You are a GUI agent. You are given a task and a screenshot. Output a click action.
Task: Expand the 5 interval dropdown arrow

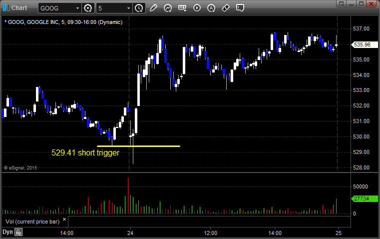pyautogui.click(x=128, y=8)
